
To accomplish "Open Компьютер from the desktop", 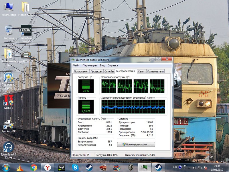I will (x=9, y=6).
